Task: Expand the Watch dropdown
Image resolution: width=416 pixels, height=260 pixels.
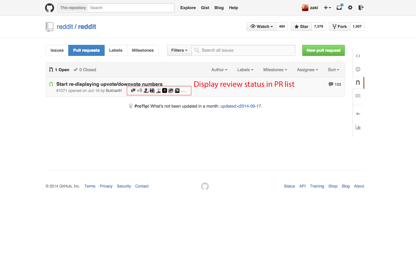Action: point(262,27)
